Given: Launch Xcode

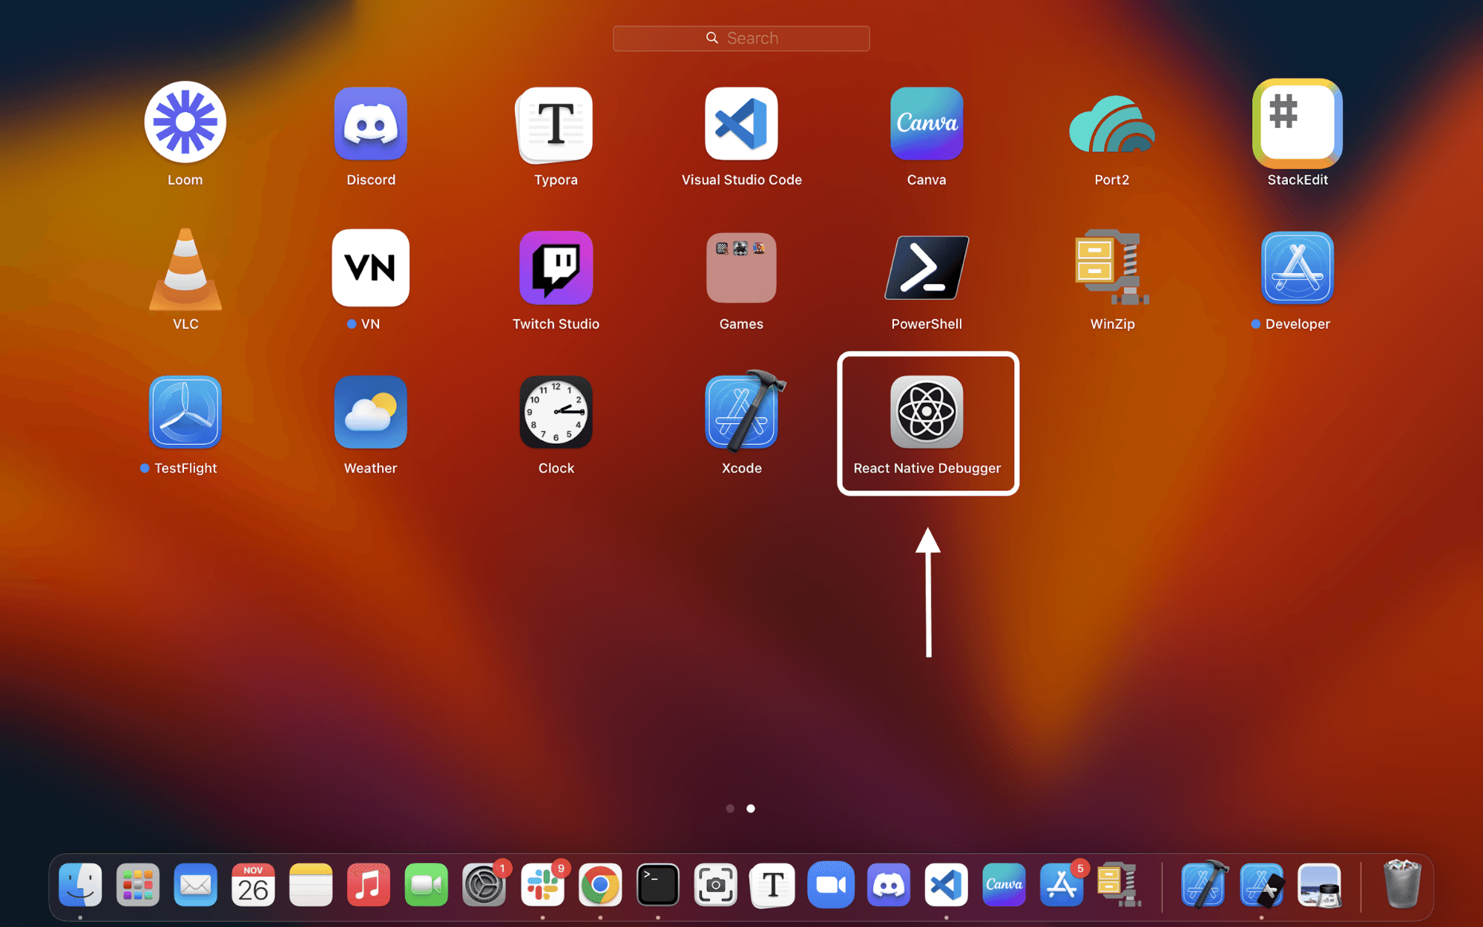Looking at the screenshot, I should (741, 413).
